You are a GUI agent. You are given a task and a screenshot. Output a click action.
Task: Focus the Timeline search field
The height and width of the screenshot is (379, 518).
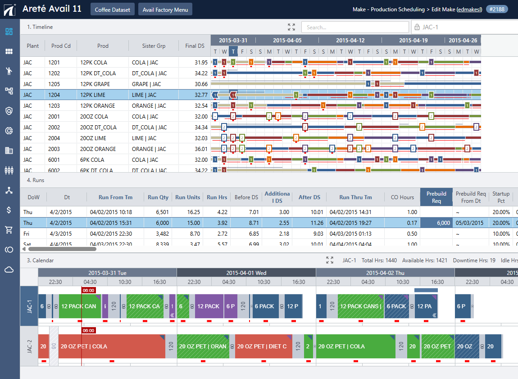[355, 27]
